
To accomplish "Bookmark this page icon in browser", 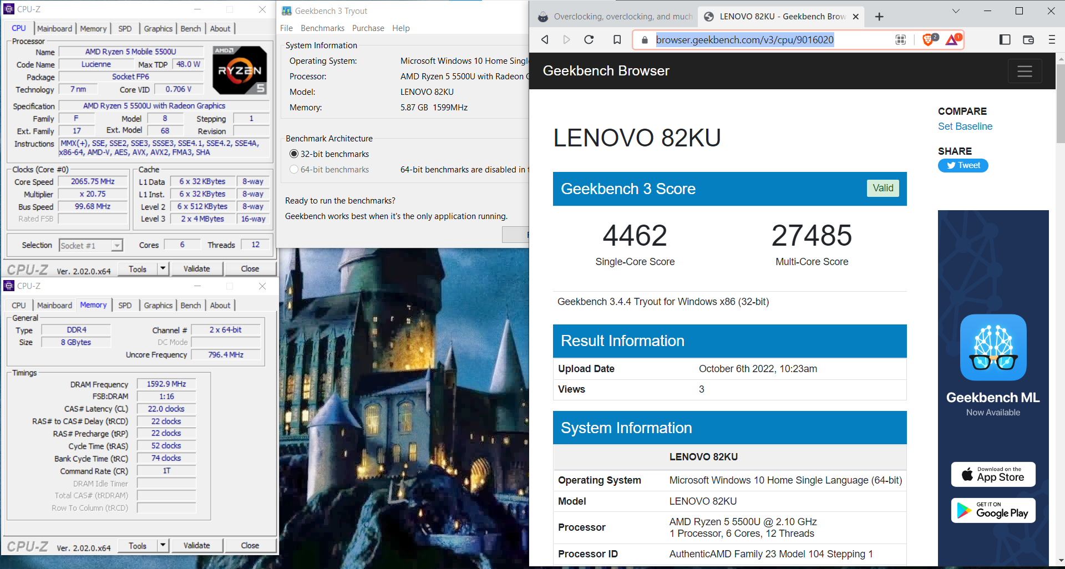I will click(x=617, y=39).
